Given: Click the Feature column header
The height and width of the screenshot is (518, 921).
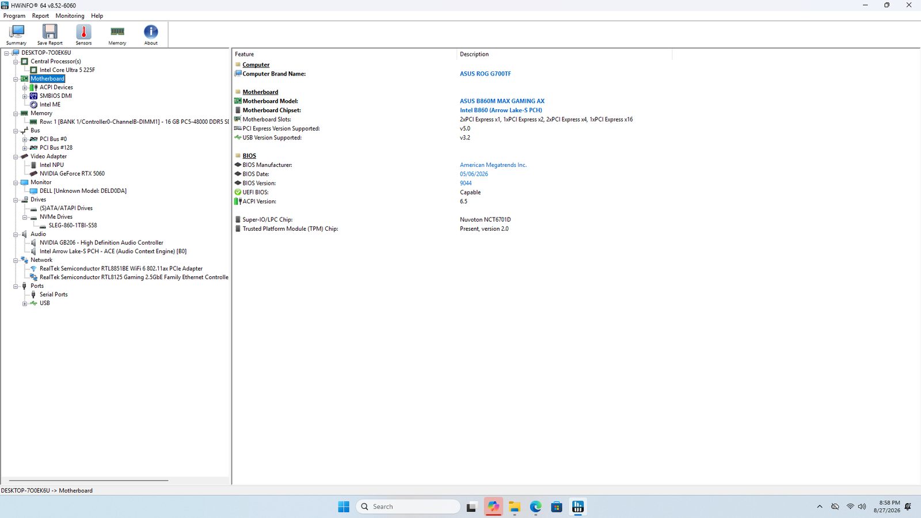Looking at the screenshot, I should [x=344, y=54].
